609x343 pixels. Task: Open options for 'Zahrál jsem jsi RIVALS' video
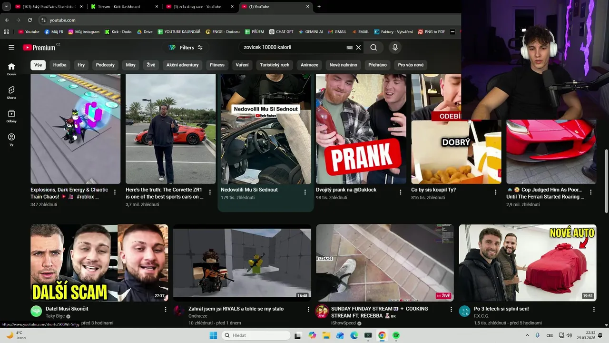(308, 309)
